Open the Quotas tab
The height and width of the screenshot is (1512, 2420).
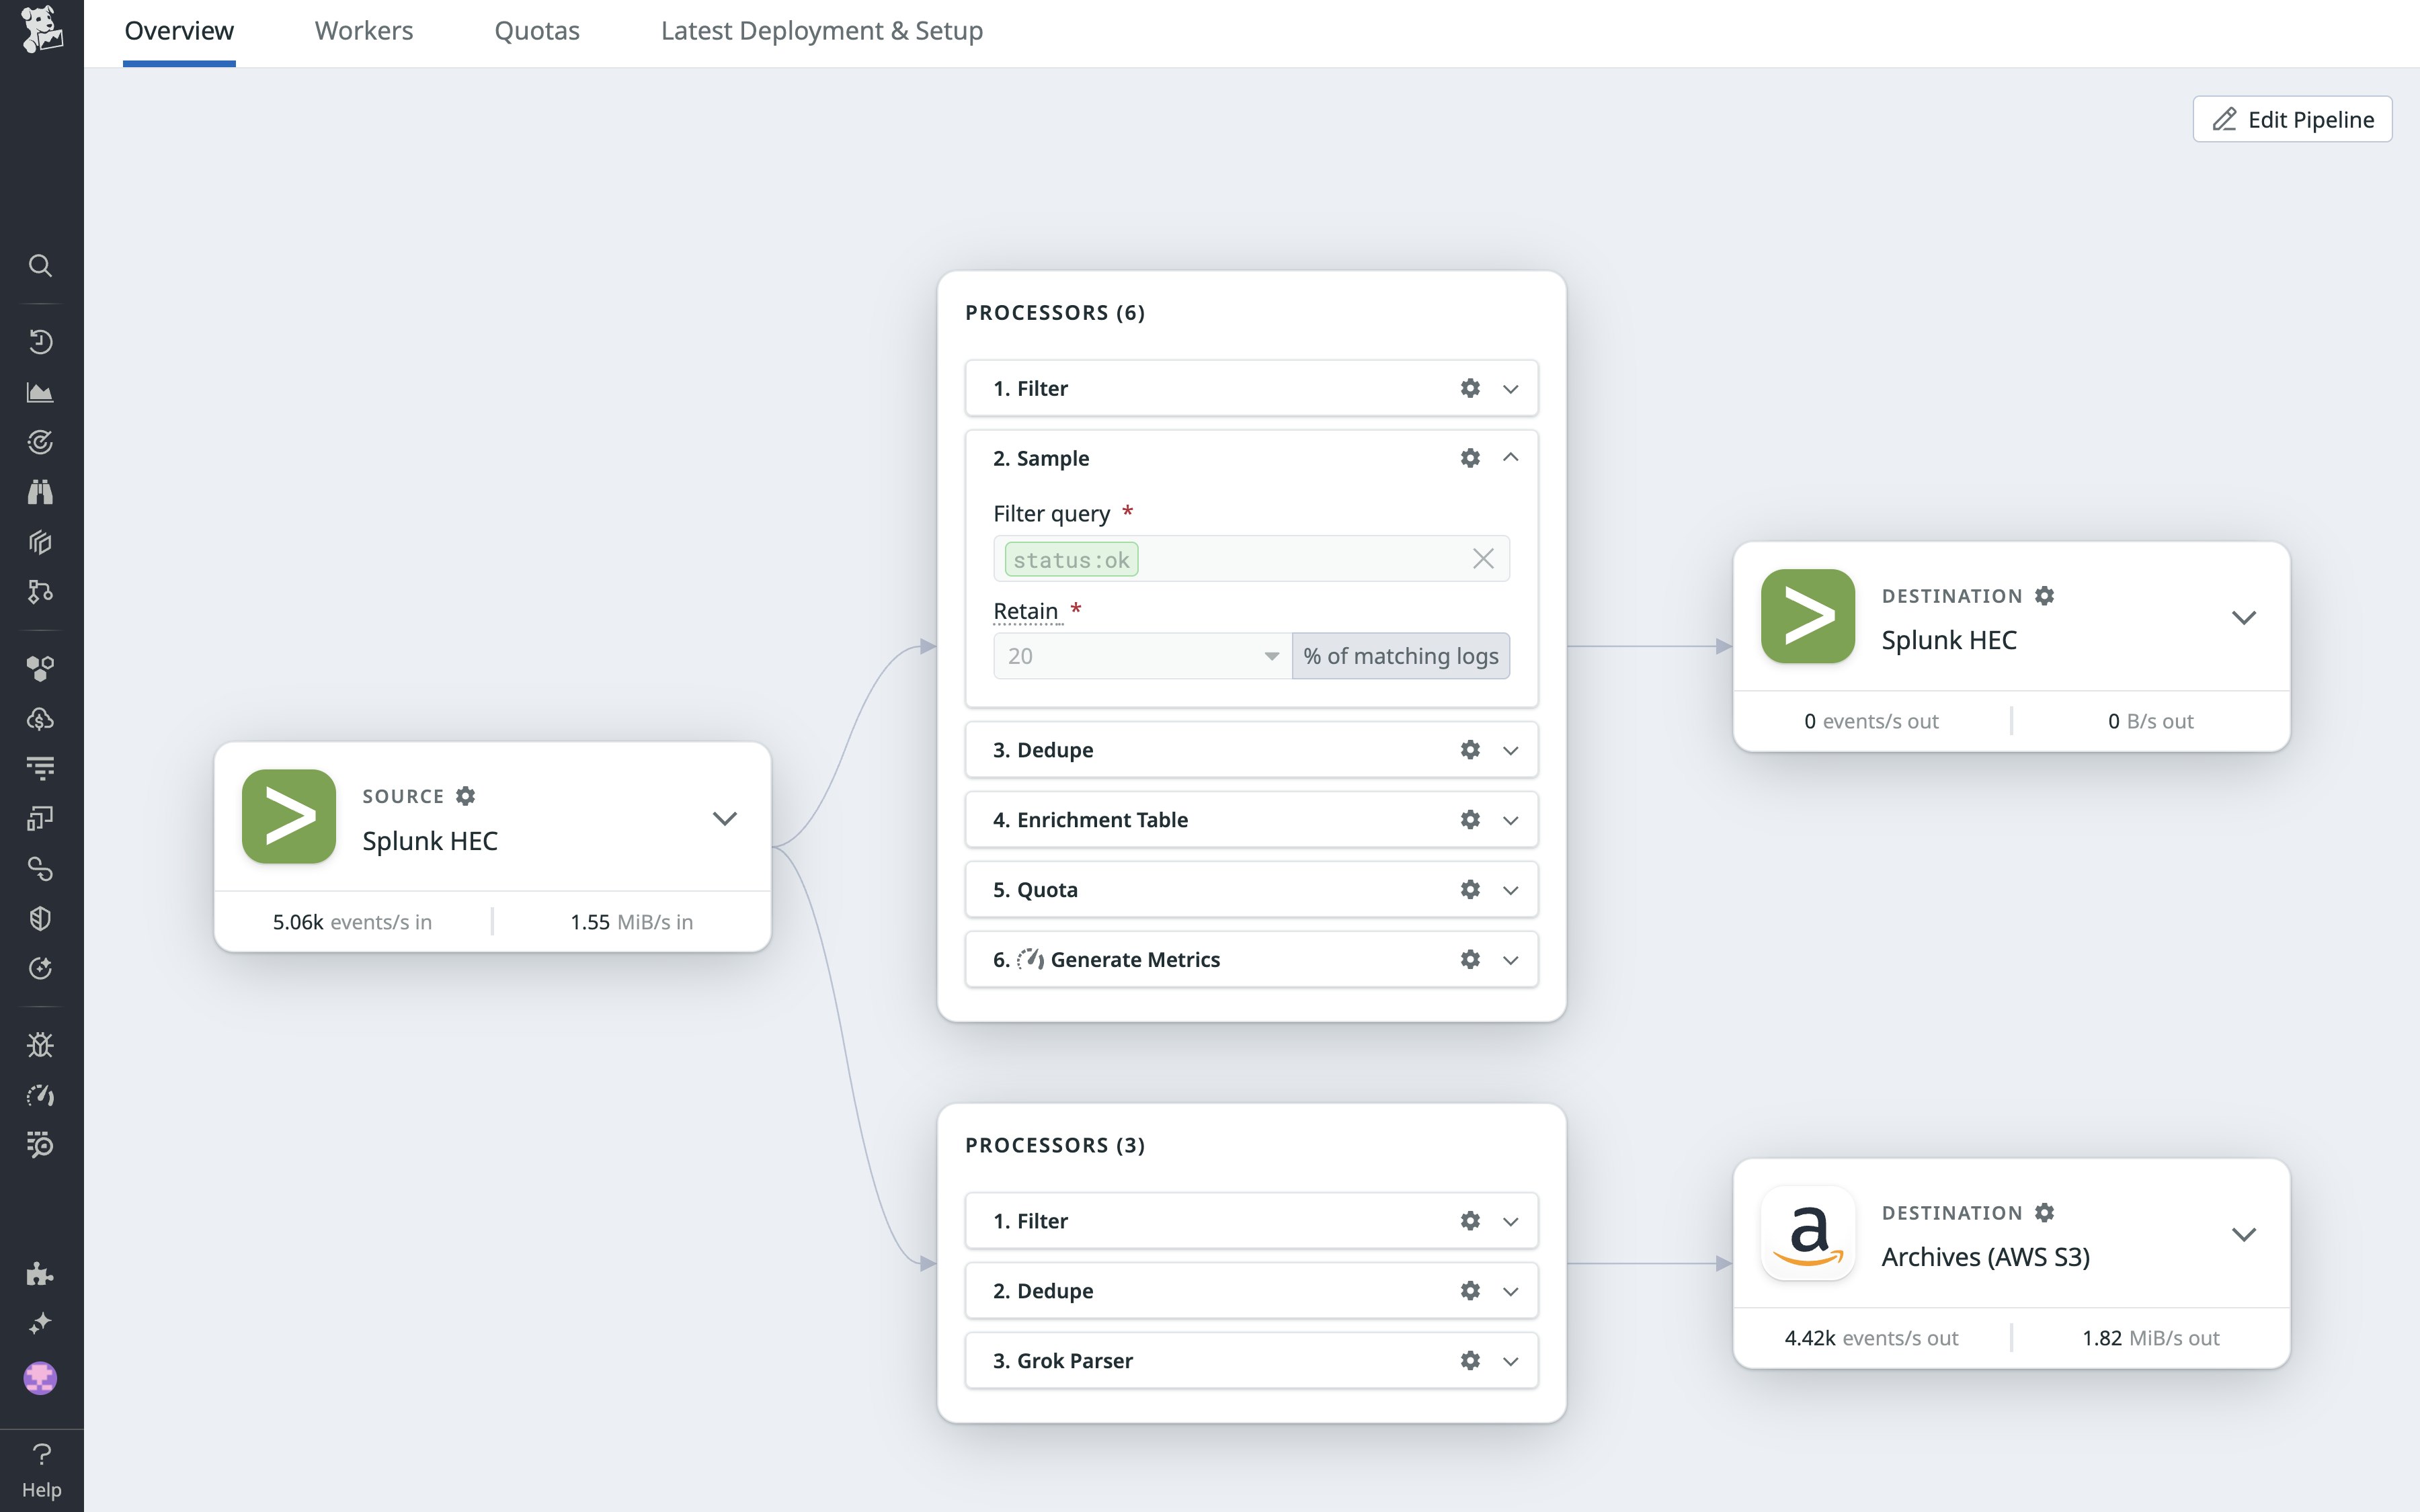(536, 30)
